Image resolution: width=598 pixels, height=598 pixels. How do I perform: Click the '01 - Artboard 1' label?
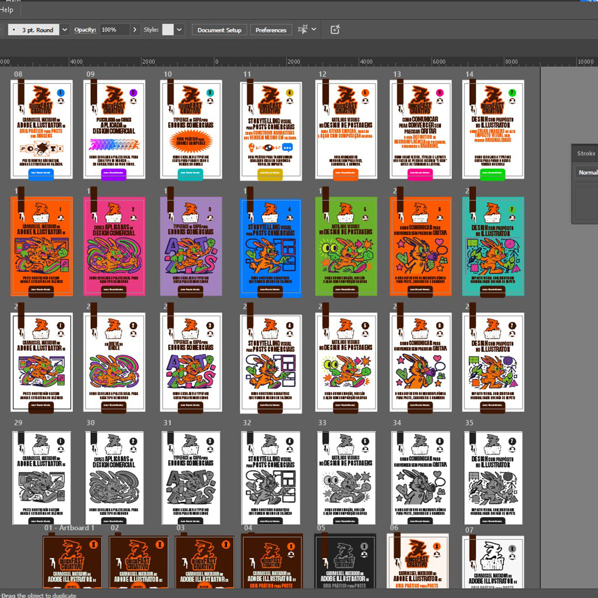(x=69, y=528)
